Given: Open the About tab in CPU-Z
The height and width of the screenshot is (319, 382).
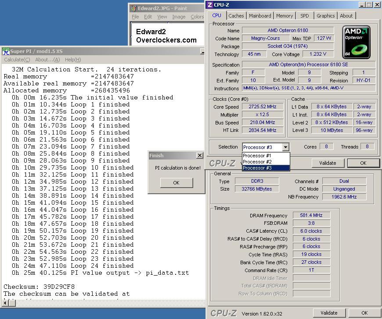Looking at the screenshot, I should (346, 16).
